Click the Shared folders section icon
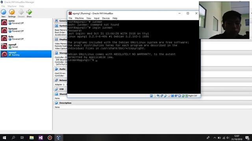The image size is (252, 141). click(x=56, y=94)
